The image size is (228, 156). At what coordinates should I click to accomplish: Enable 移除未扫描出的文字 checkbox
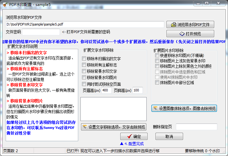tap(84, 59)
